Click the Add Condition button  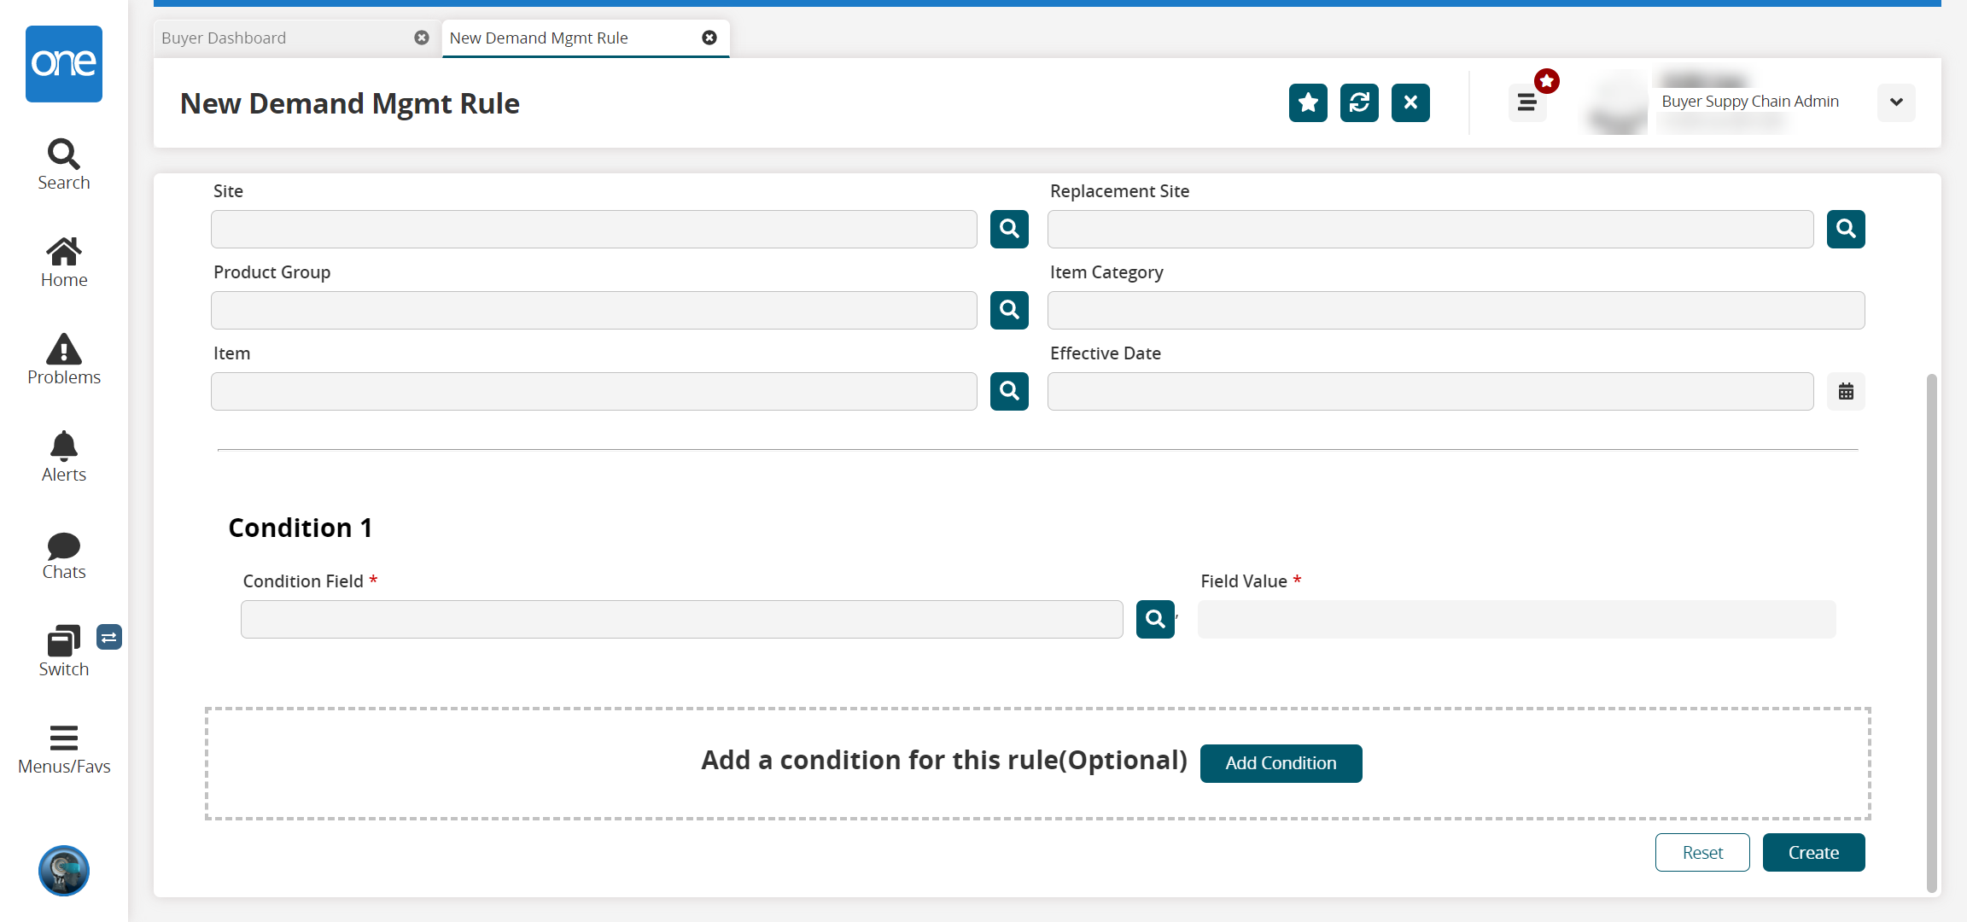1281,763
